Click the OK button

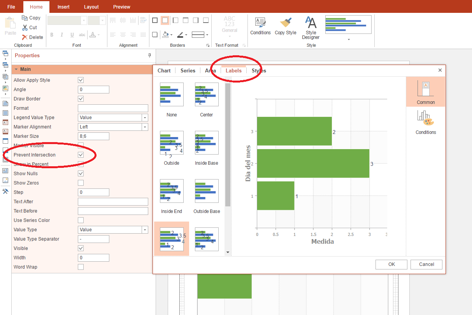pos(391,264)
